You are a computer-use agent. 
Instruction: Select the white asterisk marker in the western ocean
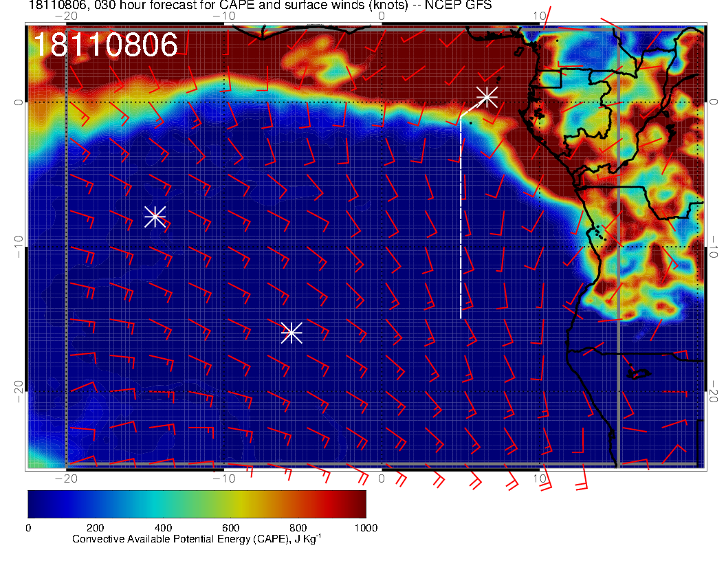click(155, 217)
